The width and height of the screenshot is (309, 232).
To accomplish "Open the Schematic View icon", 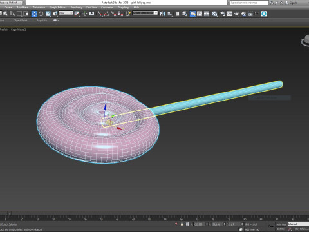I will tap(207, 14).
